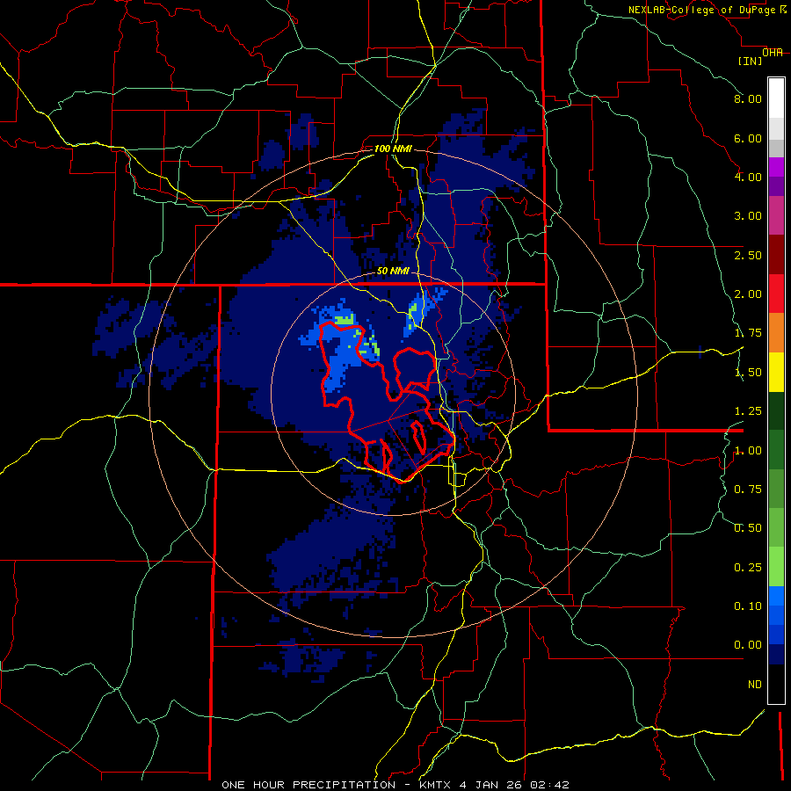Click the 2.00 legend value
Viewport: 791px width, 791px height.
pos(748,294)
